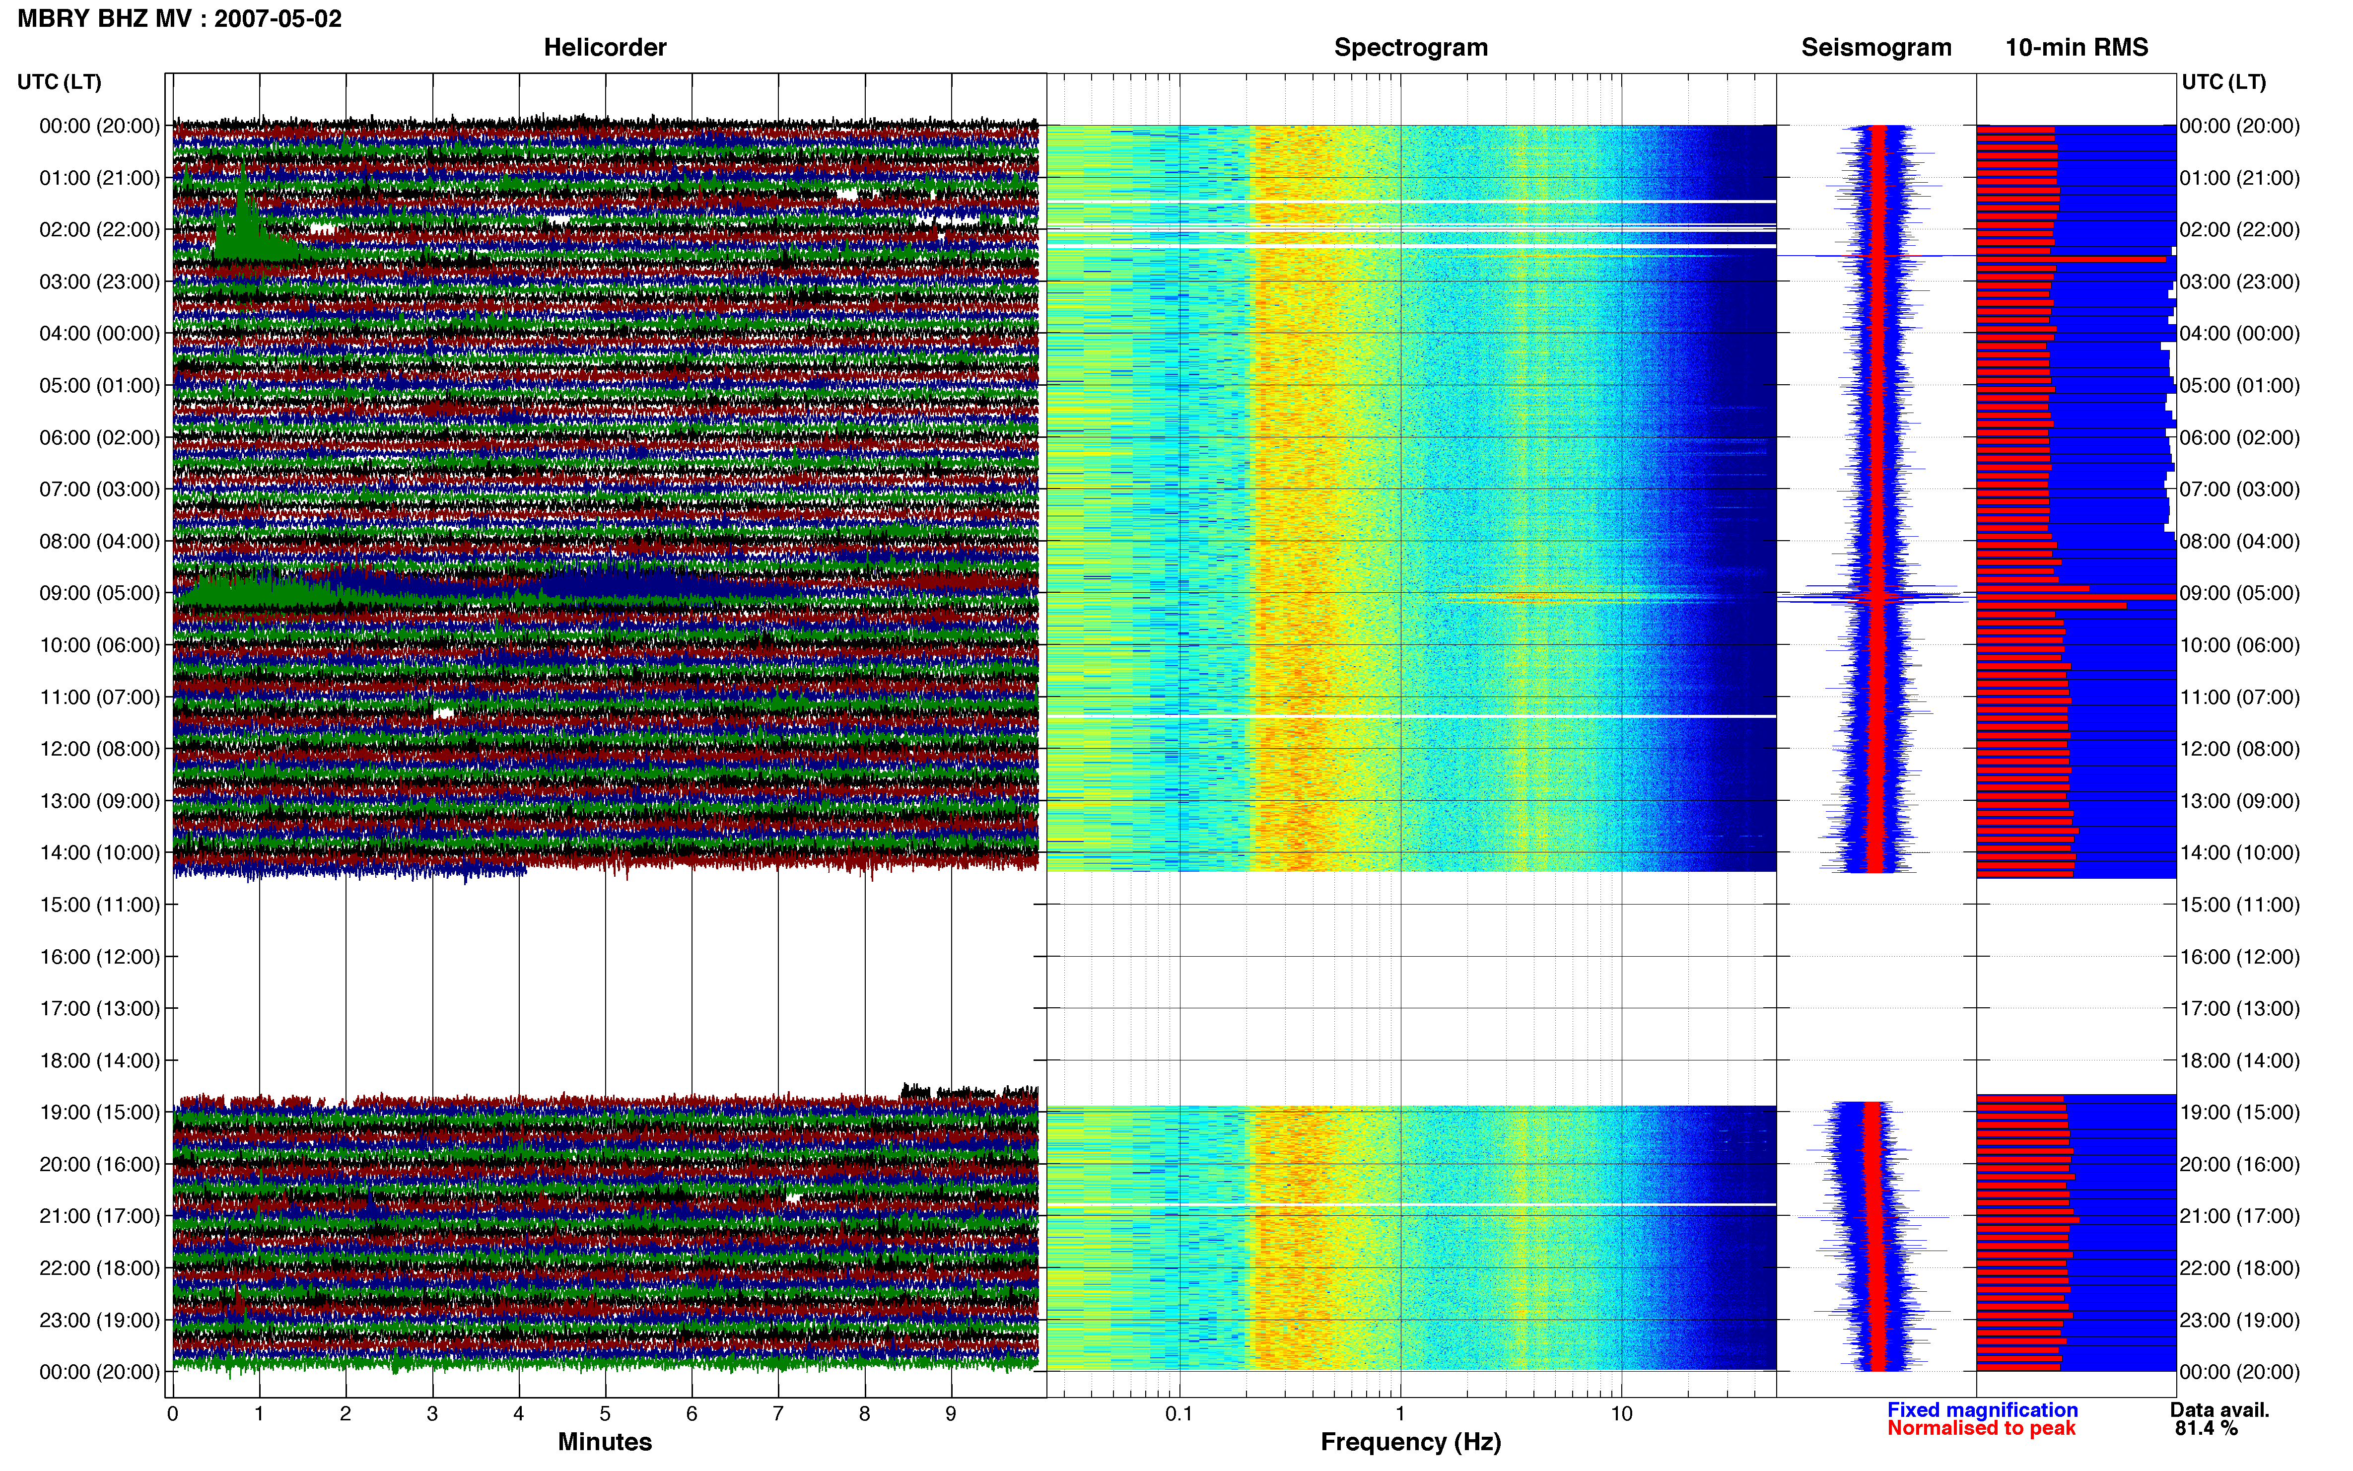Click the '10-min RMS' panel heading

point(2077,48)
